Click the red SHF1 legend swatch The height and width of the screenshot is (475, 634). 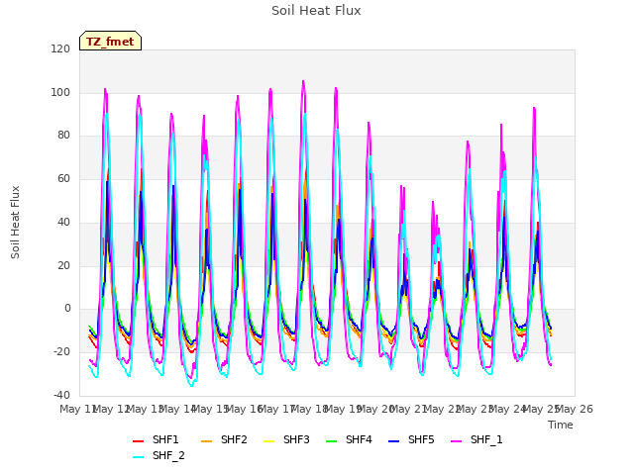pyautogui.click(x=139, y=441)
